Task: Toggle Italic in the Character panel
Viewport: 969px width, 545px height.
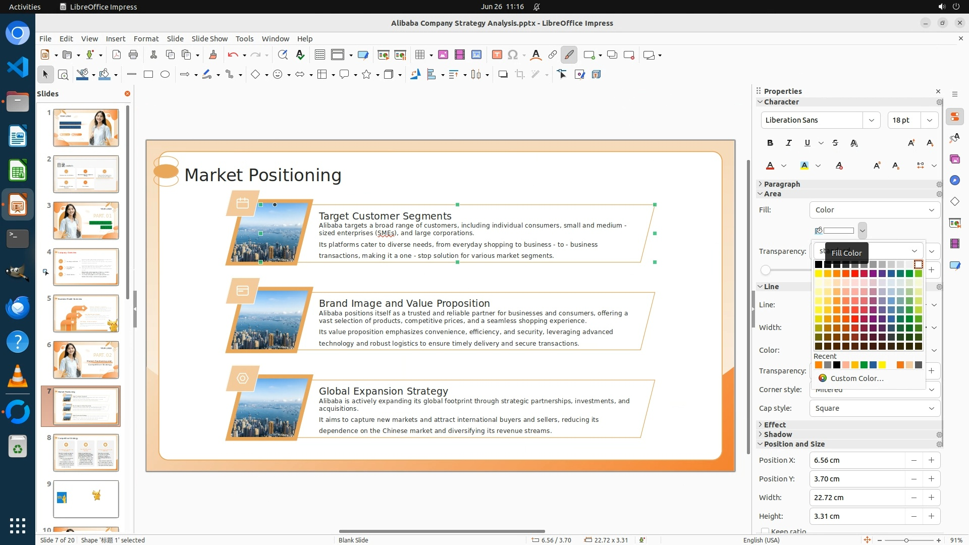Action: [788, 143]
